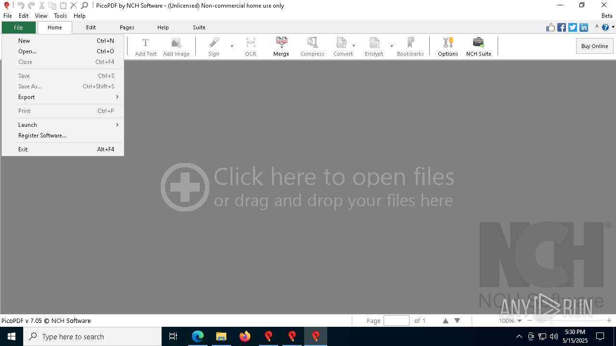Click the Windows Start button

tap(12, 336)
